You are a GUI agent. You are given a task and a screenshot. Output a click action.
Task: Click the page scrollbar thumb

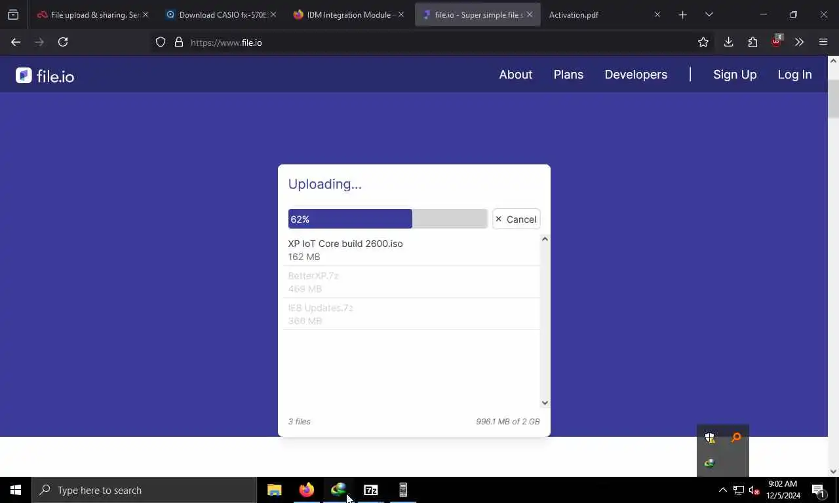click(x=833, y=98)
